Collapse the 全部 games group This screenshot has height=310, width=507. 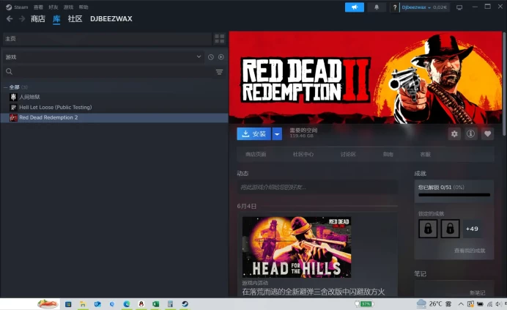click(6, 87)
